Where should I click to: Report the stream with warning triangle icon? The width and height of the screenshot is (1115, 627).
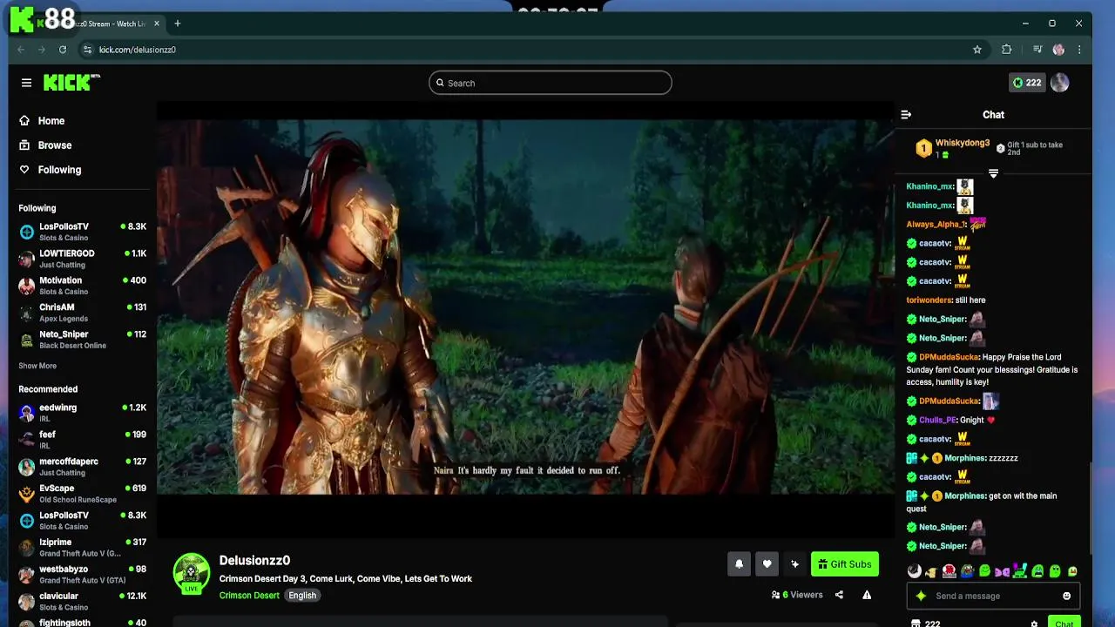pos(867,595)
